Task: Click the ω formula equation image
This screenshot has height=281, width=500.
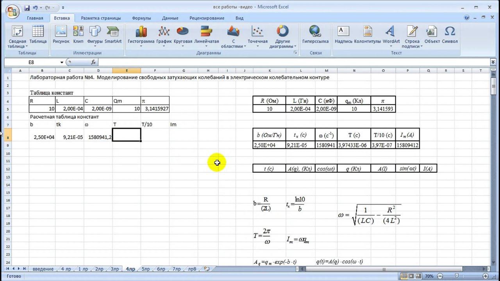Action: point(370,214)
